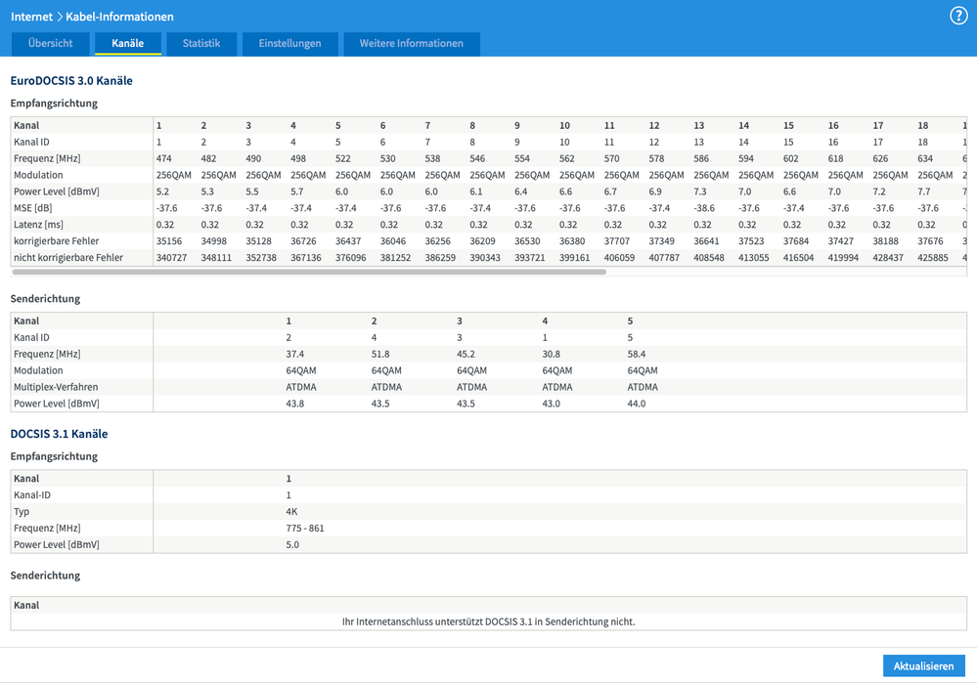Click the 775 - 861 frequency range cell

[305, 529]
